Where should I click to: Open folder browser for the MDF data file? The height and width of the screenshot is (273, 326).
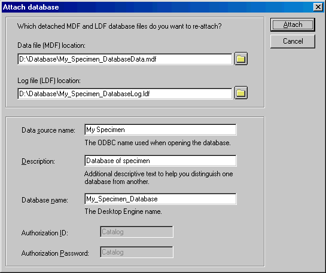point(241,59)
